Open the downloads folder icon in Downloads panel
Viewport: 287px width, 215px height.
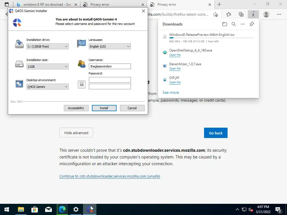[224, 24]
